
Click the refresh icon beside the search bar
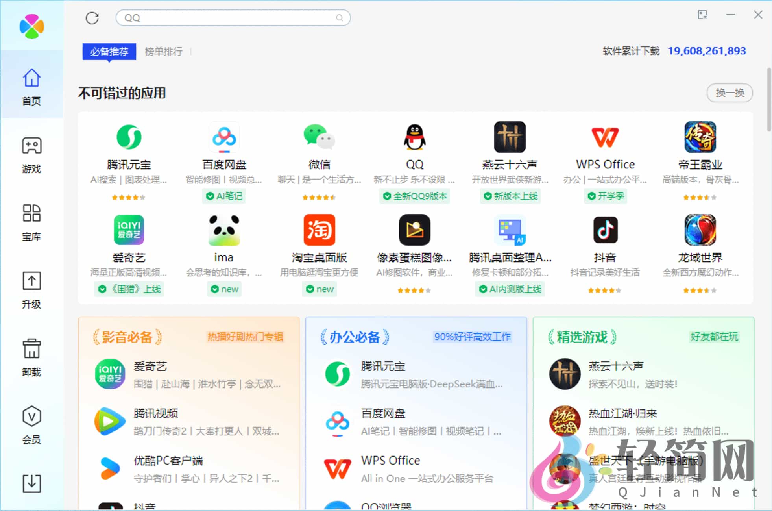[x=92, y=18]
